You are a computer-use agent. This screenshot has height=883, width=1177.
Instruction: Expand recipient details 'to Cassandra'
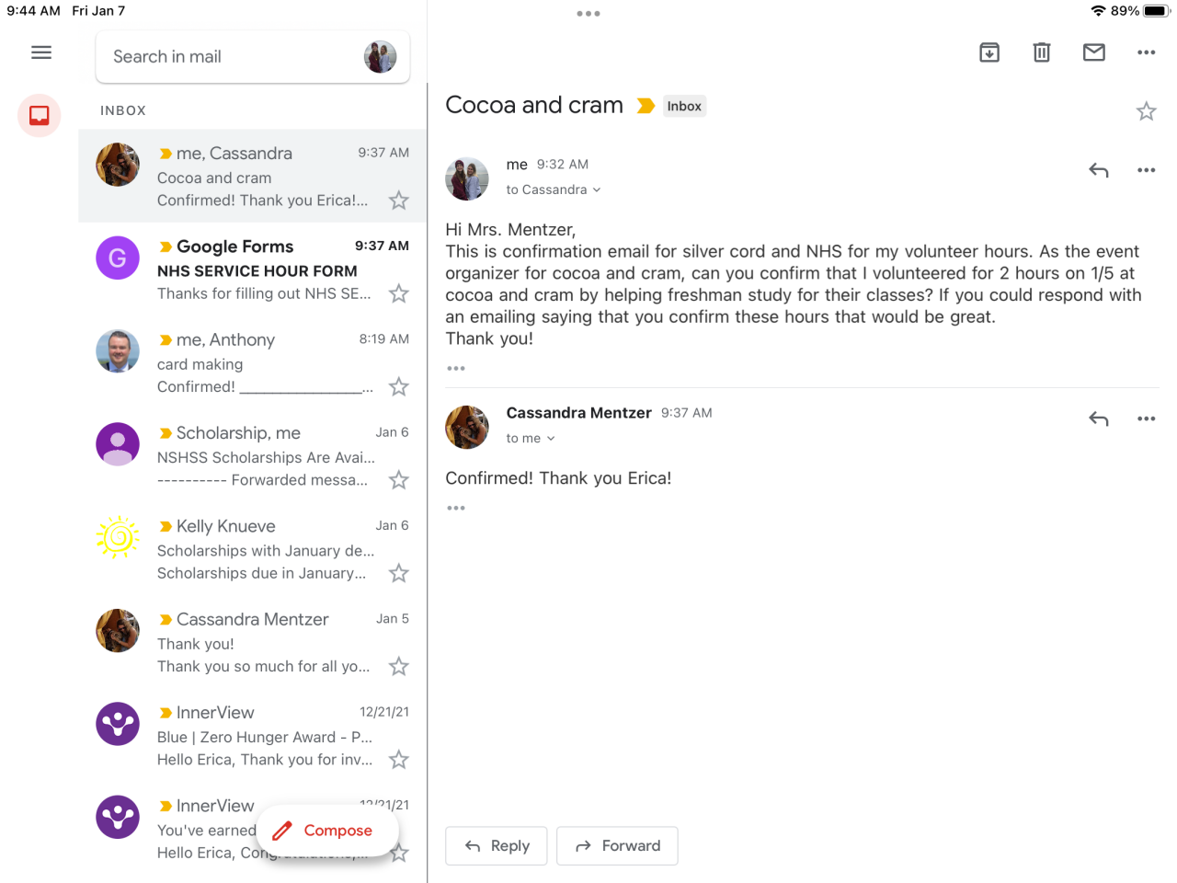(554, 189)
